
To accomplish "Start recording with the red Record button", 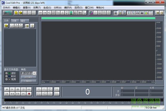I will [29, 94].
